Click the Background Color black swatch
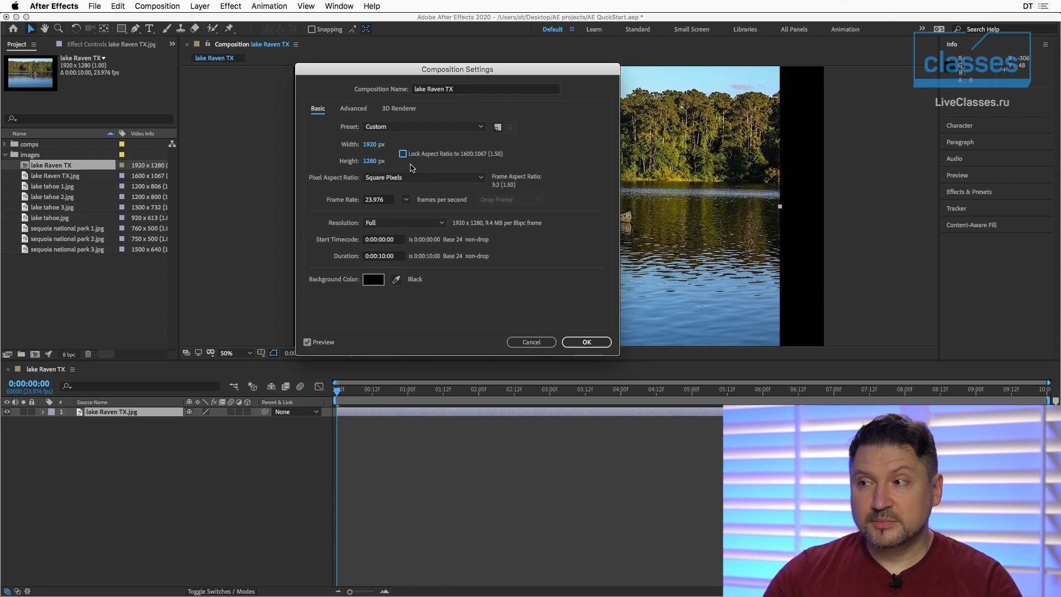 pos(374,280)
